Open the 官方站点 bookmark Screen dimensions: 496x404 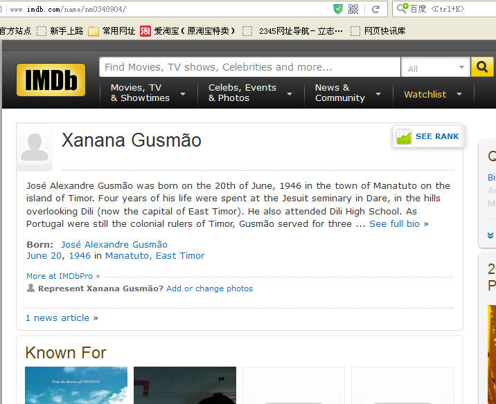pyautogui.click(x=15, y=31)
